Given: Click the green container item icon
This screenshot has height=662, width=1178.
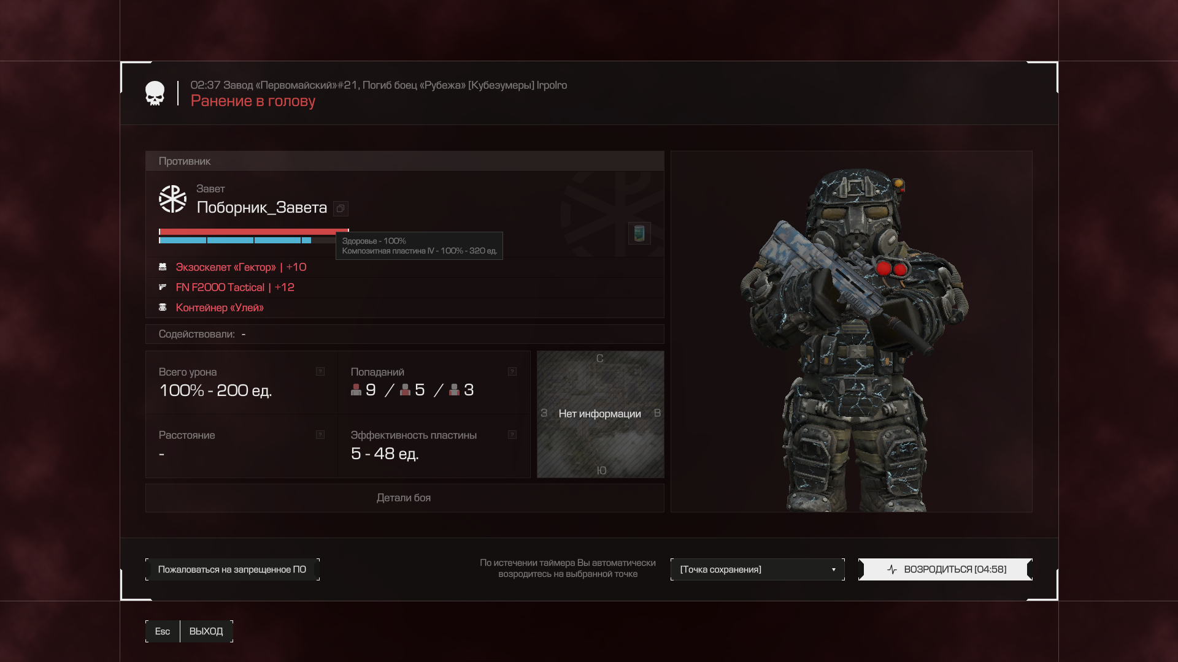Looking at the screenshot, I should click(x=639, y=233).
